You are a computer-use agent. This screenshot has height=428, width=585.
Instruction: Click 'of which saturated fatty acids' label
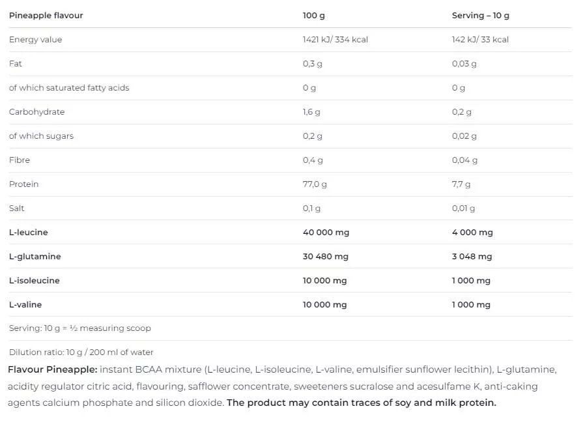click(69, 88)
